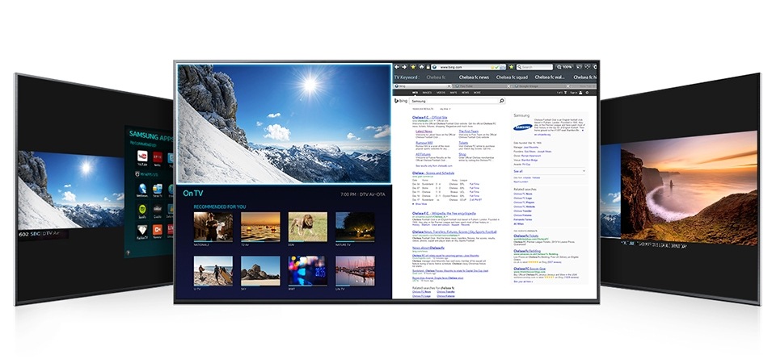776x363 pixels.
Task: Select the NATURE TV thumbnail
Action: click(355, 227)
